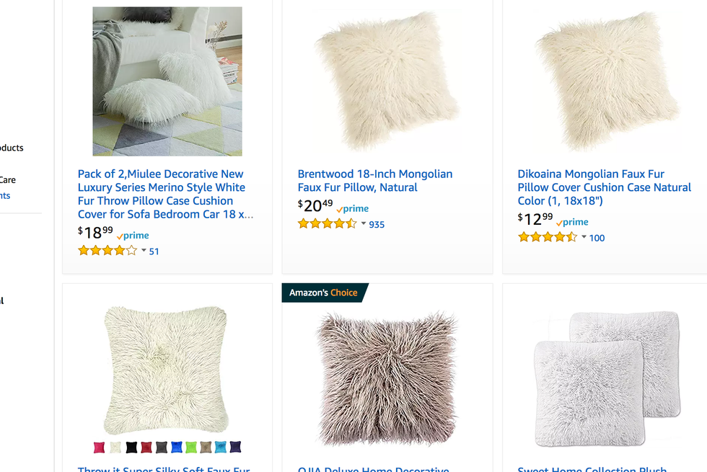
Task: Select the black pillow color swatch
Action: pyautogui.click(x=131, y=447)
